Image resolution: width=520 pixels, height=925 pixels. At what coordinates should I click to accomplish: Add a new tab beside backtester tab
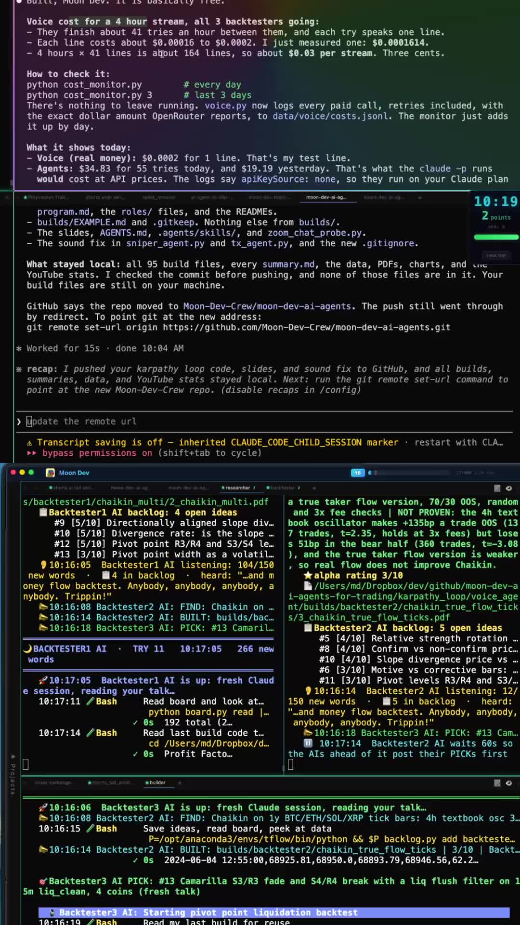point(314,488)
